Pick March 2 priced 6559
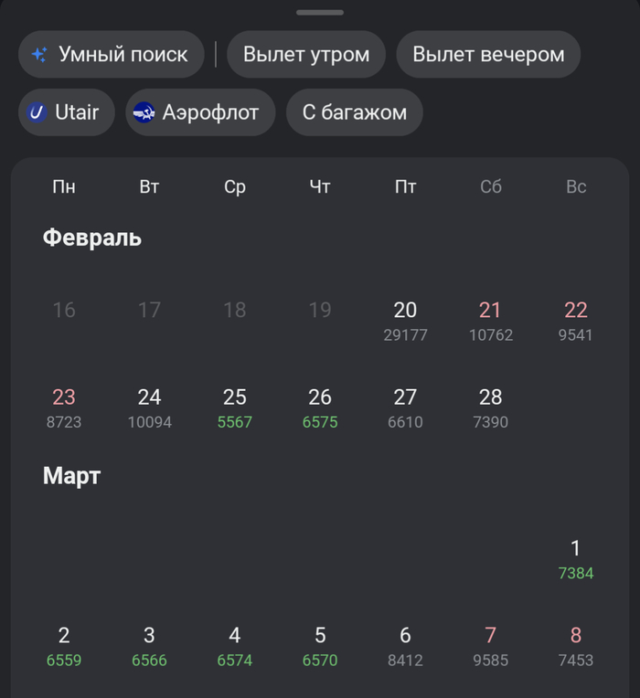 coord(64,645)
